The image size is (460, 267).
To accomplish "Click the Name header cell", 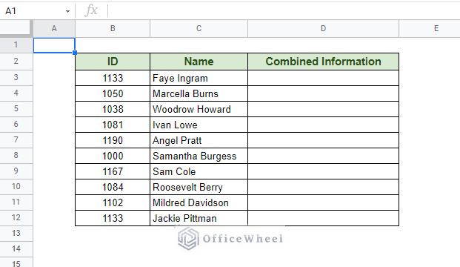I will pyautogui.click(x=199, y=62).
